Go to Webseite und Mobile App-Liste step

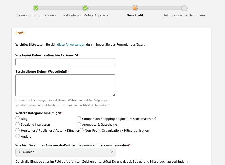pyautogui.click(x=85, y=15)
